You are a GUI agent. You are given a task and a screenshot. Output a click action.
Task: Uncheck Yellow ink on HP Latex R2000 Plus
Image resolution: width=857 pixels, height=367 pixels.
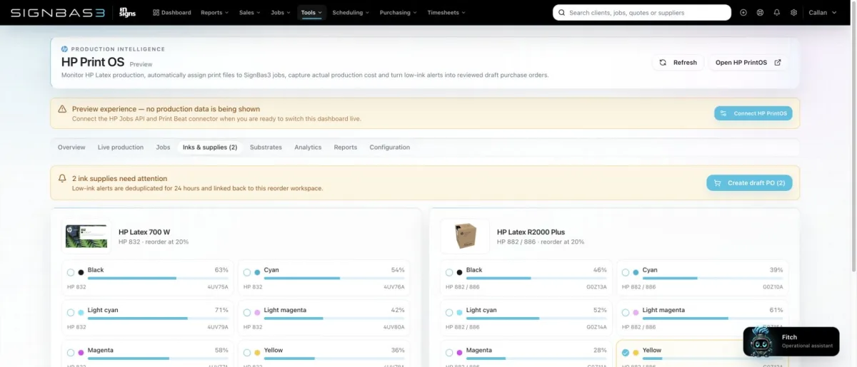(626, 352)
